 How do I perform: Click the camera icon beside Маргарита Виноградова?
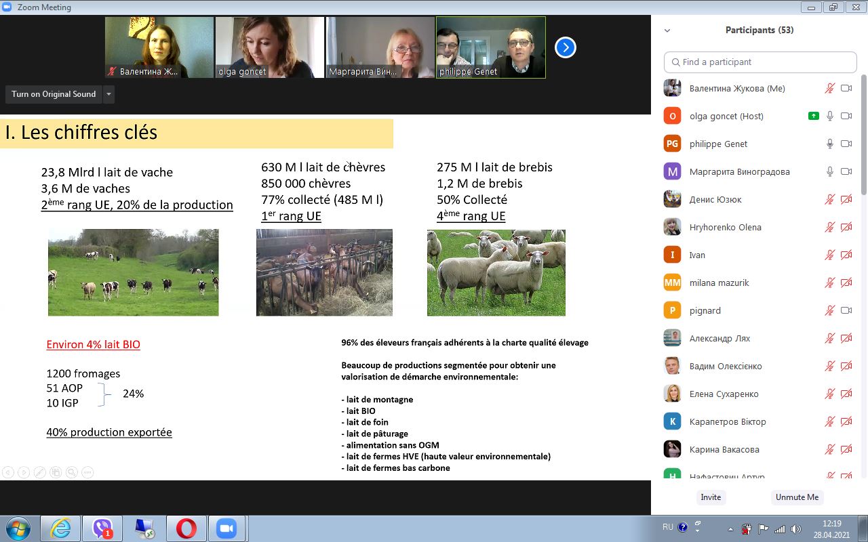coord(846,171)
